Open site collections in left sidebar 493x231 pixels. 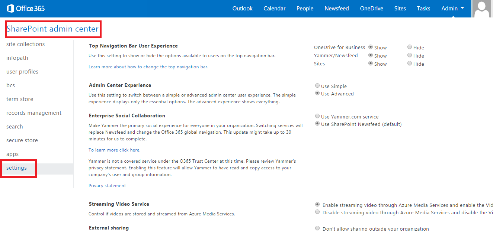click(x=25, y=44)
